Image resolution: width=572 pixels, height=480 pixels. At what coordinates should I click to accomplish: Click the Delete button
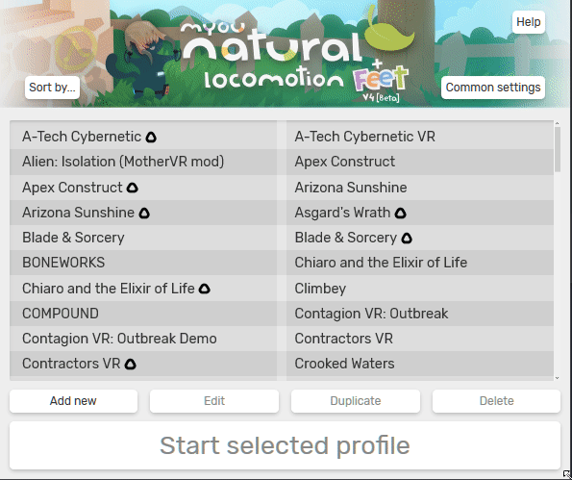click(x=496, y=401)
